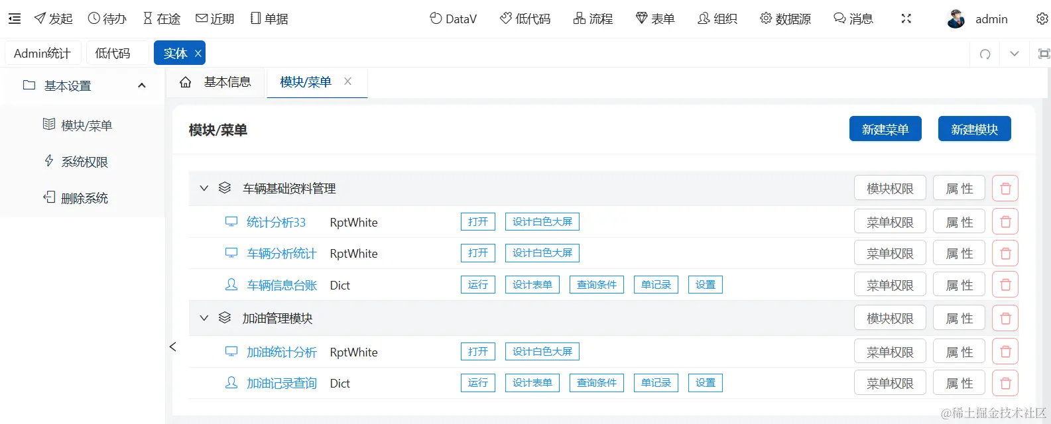Open the 组织 organization menu

(717, 19)
